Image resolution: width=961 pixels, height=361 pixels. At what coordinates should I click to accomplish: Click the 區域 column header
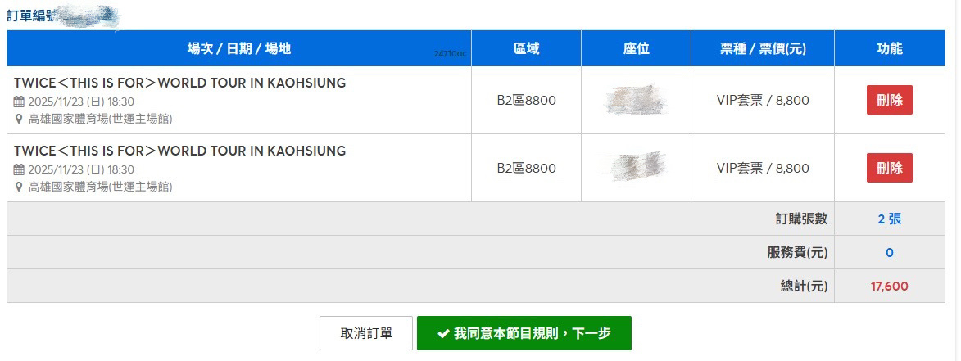[x=527, y=48]
